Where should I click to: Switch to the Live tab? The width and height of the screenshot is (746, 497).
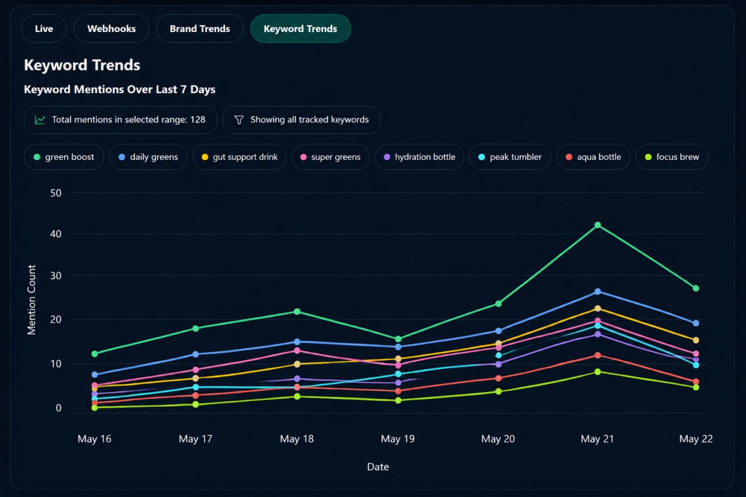[x=44, y=29]
